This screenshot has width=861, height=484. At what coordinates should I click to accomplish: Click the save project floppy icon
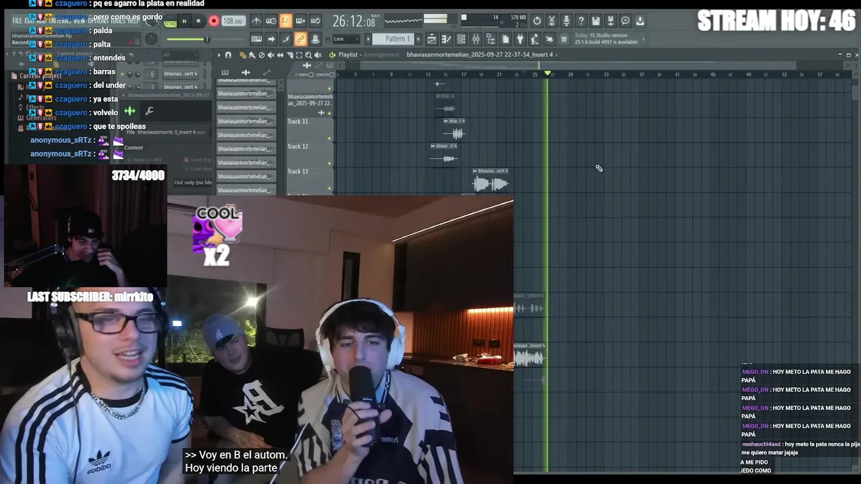coord(596,21)
